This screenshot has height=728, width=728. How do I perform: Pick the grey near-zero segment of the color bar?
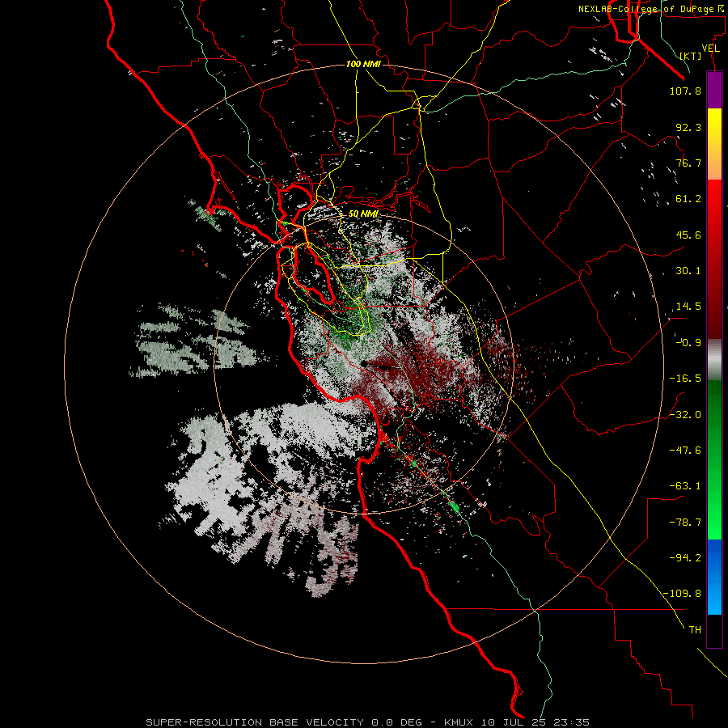(x=714, y=358)
